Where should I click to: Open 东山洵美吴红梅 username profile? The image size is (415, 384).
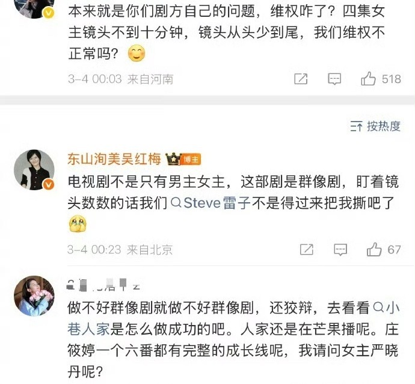[114, 159]
